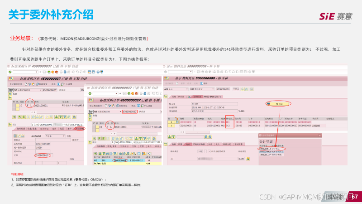Click horizontal scrollbar under back PO item table

(60, 112)
